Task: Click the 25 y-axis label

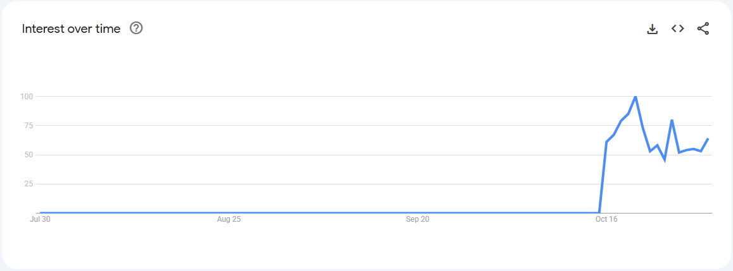Action: [28, 184]
